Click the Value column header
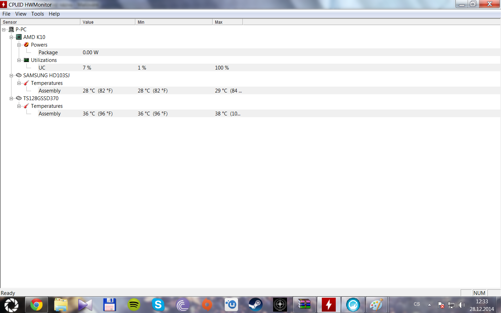The width and height of the screenshot is (501, 313). [108, 22]
